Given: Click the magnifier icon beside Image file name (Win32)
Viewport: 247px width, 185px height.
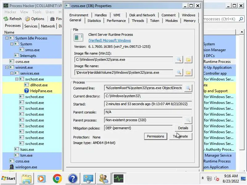Looking at the screenshot, I should [179, 60].
